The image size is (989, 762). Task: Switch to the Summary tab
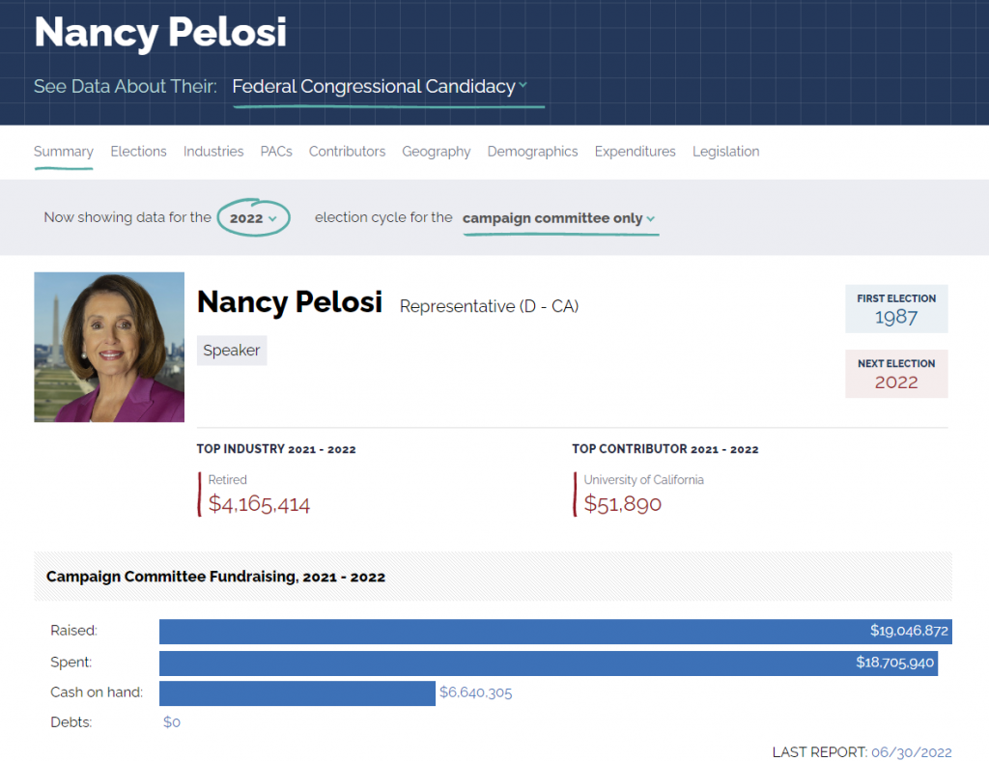64,152
